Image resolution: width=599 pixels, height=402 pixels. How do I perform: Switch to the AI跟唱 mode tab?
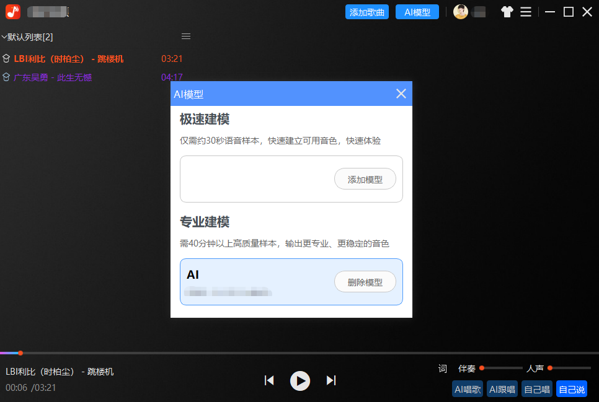click(x=502, y=389)
